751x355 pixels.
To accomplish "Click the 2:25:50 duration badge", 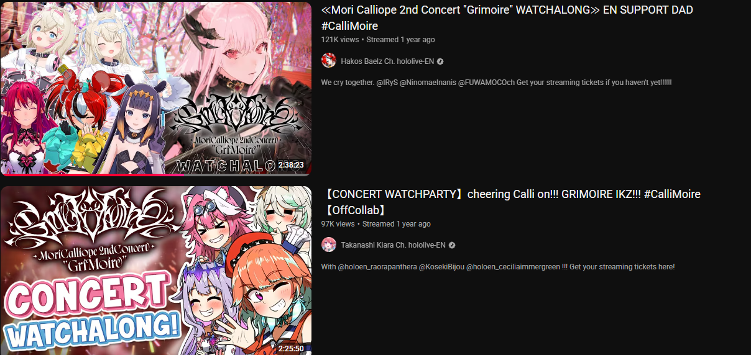I will click(291, 349).
